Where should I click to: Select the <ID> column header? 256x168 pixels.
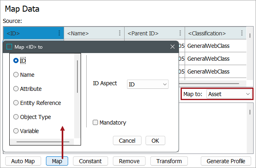(33, 33)
